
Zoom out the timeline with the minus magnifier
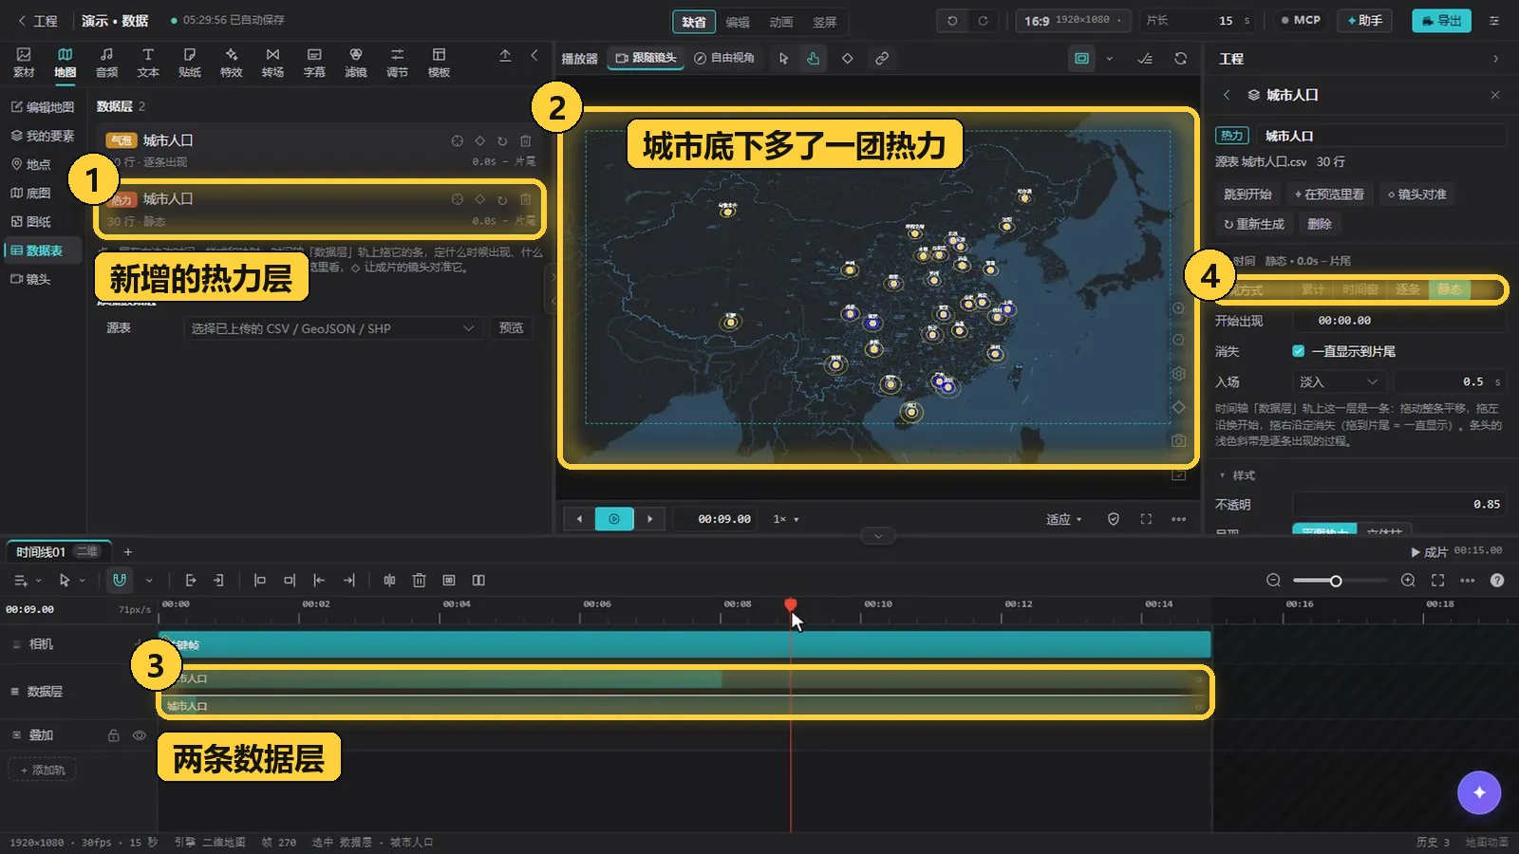[1274, 580]
